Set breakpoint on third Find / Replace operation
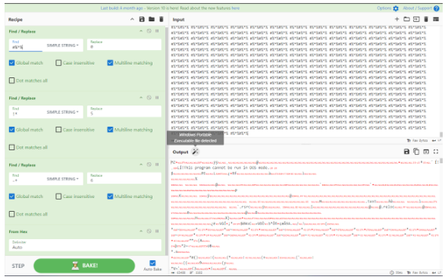Screen dimensions: 448x280 157,165
